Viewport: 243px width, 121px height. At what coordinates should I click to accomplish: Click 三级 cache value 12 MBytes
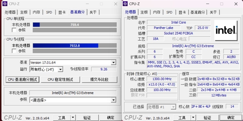[x=219, y=95]
